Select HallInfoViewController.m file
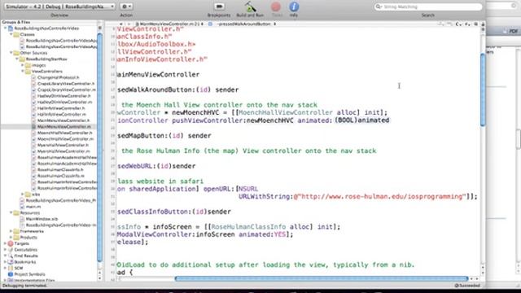This screenshot has height=293, width=521. [62, 114]
